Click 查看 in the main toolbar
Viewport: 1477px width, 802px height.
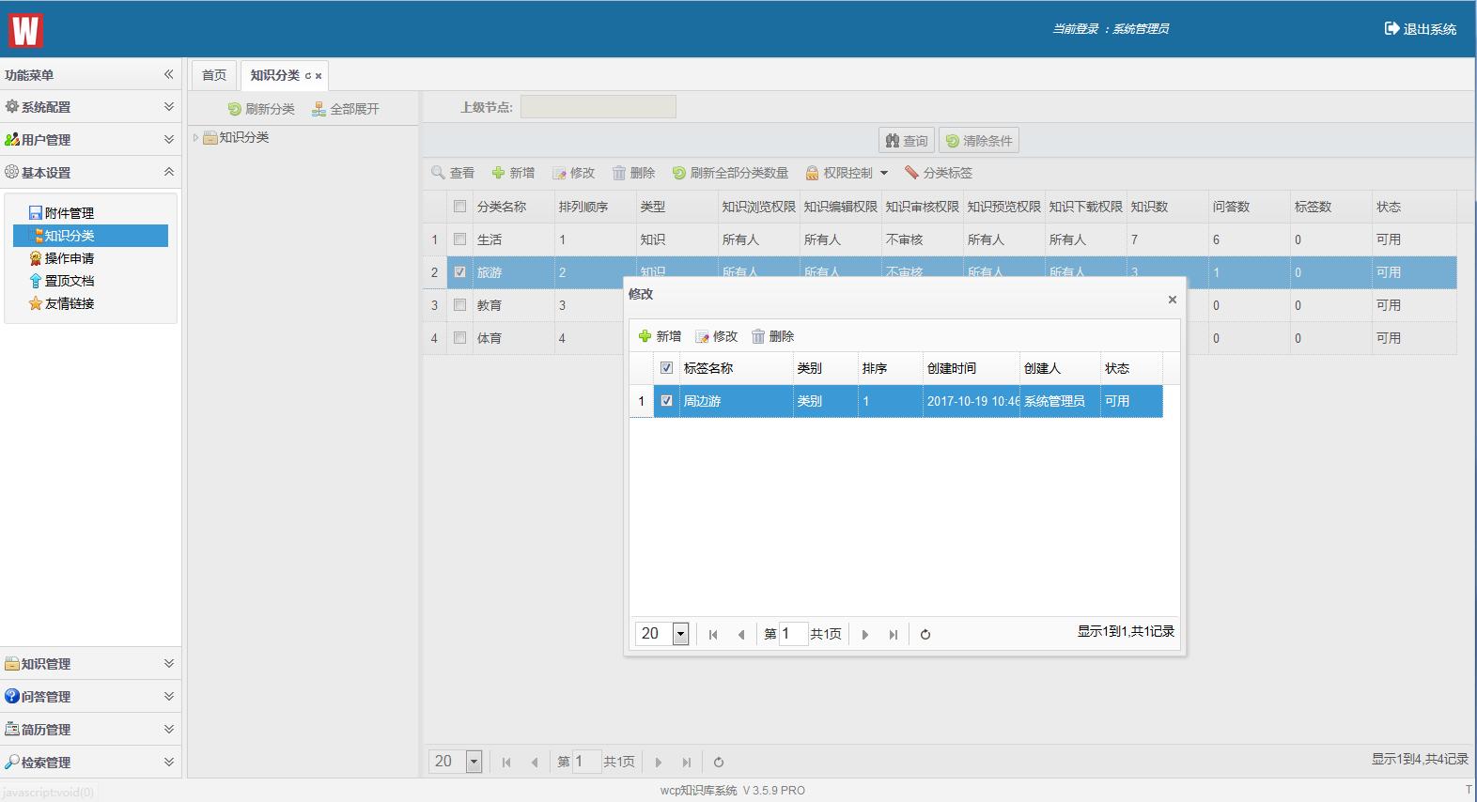453,173
